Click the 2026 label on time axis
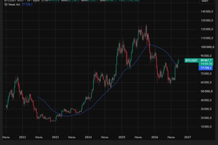The image size is (218, 145). [x=155, y=137]
